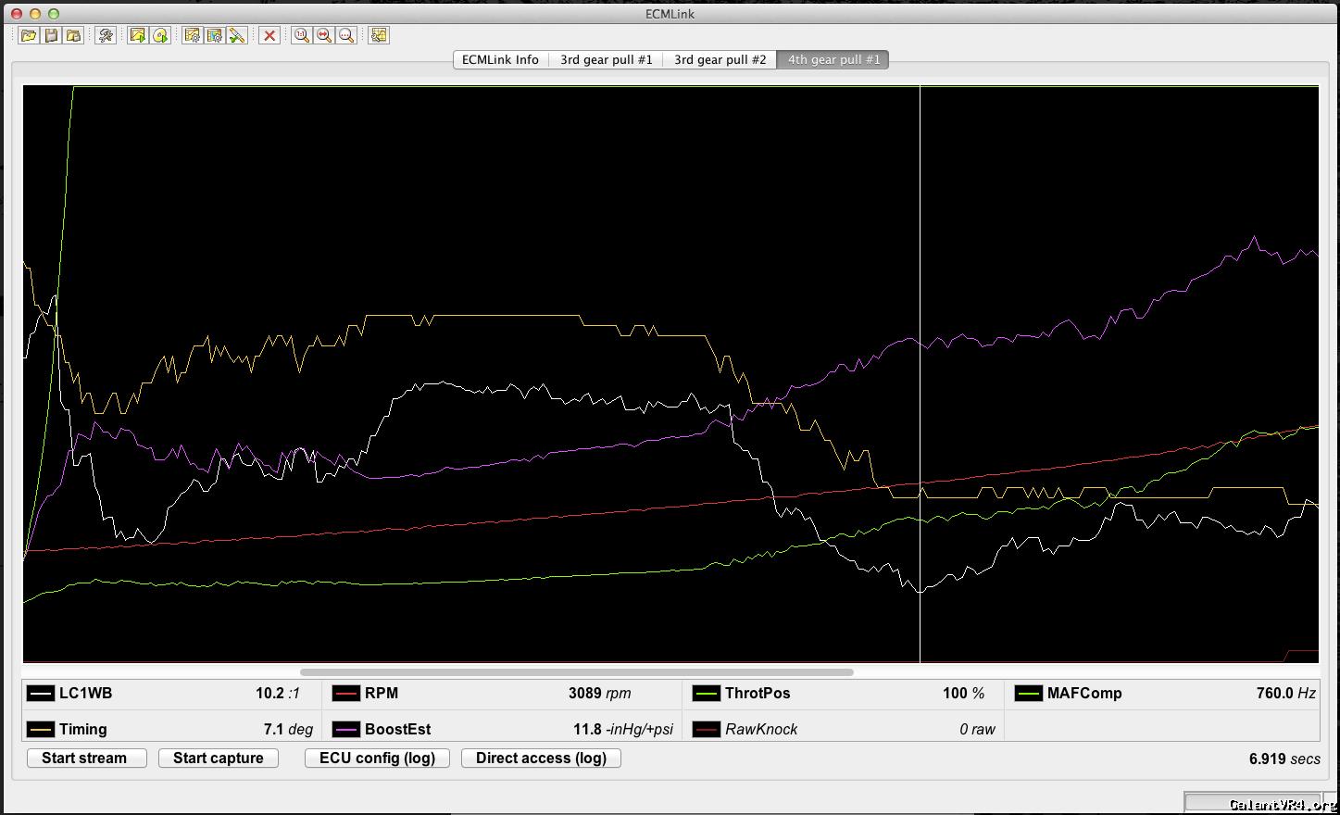Open preferences with the wrench tools icon
1340x815 pixels.
coord(106,35)
